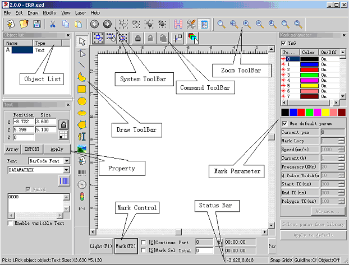Click the X position input field
This screenshot has height=265, width=349.
(23, 122)
